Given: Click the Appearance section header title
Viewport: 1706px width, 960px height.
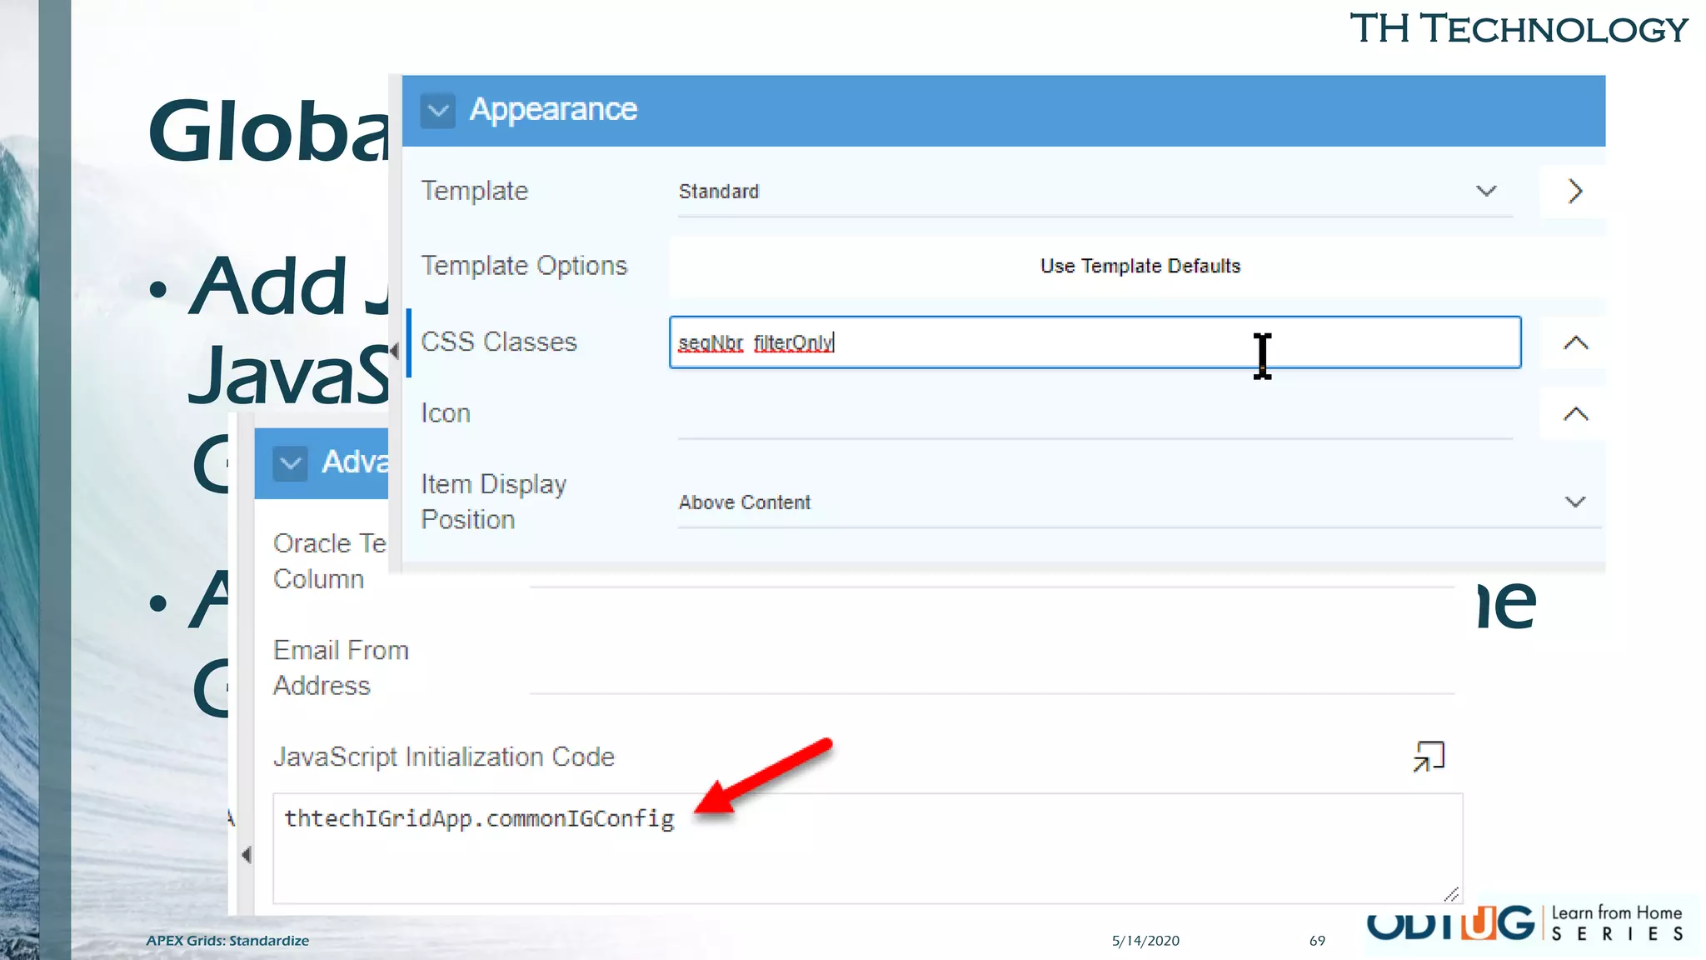Looking at the screenshot, I should pyautogui.click(x=553, y=110).
